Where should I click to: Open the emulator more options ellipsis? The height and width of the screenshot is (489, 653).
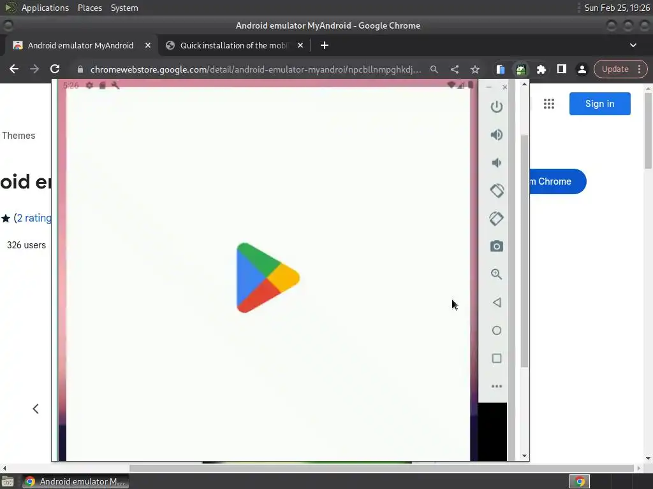[496, 386]
